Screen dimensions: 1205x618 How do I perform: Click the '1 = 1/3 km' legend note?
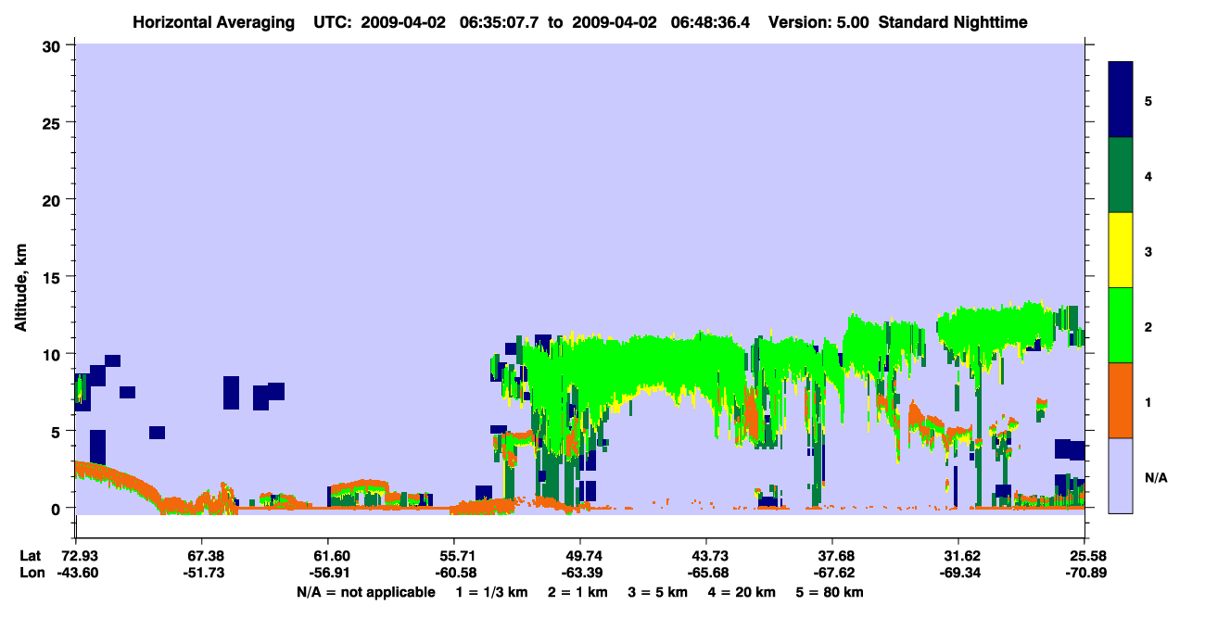click(x=491, y=592)
